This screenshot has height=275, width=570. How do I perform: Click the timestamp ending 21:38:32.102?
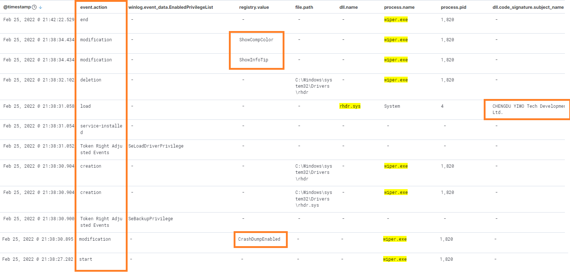[x=39, y=80]
